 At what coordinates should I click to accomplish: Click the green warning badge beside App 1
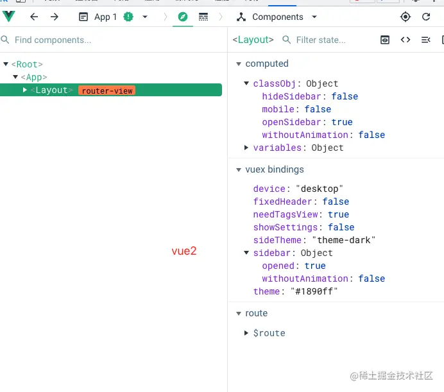[x=128, y=17]
